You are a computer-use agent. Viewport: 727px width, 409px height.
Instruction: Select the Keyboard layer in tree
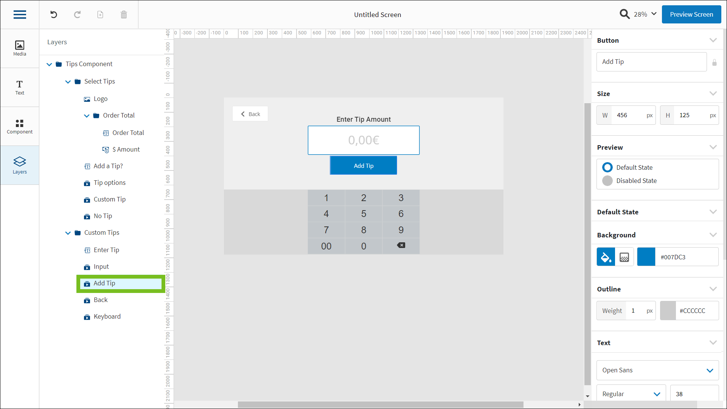[107, 316]
